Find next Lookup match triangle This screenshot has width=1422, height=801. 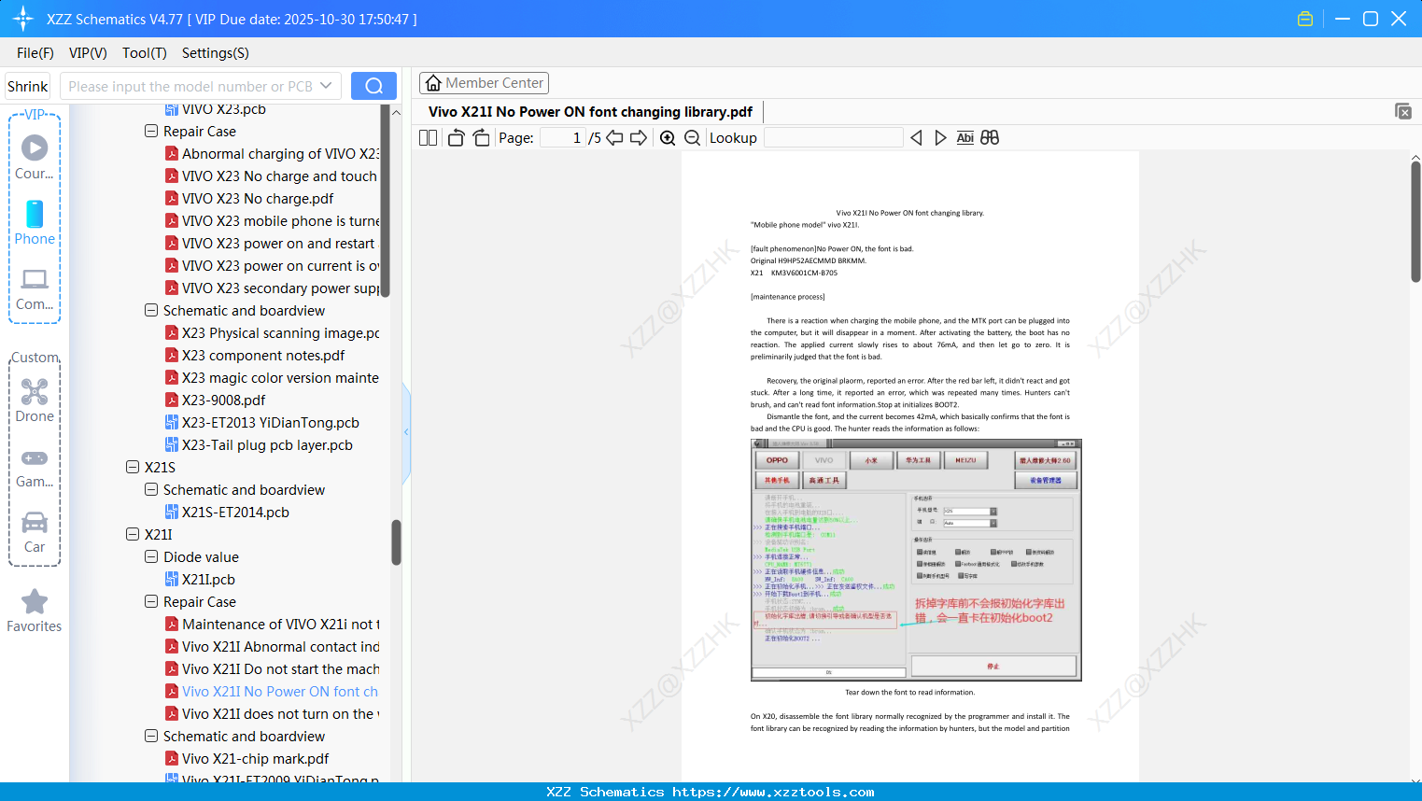[940, 137]
